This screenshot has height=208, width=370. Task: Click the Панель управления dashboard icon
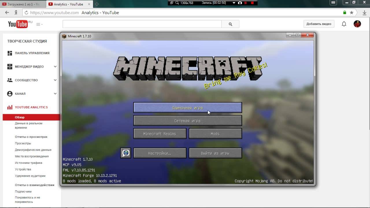pyautogui.click(x=10, y=53)
